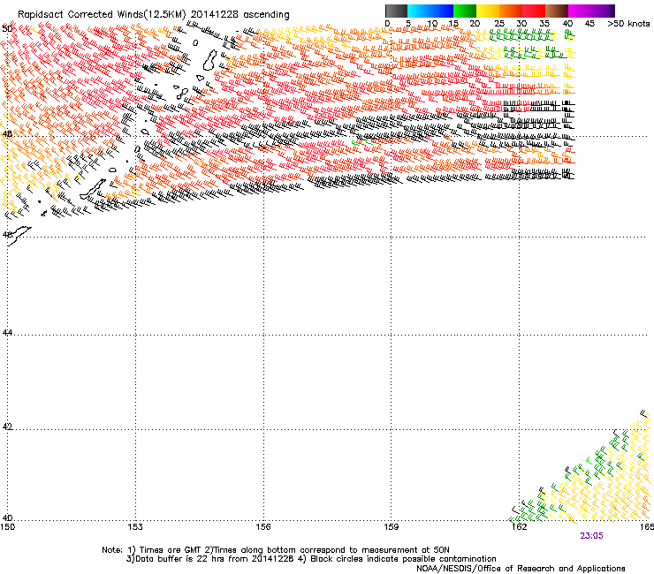
Task: Click the longitude label '159'
Action: 391,527
